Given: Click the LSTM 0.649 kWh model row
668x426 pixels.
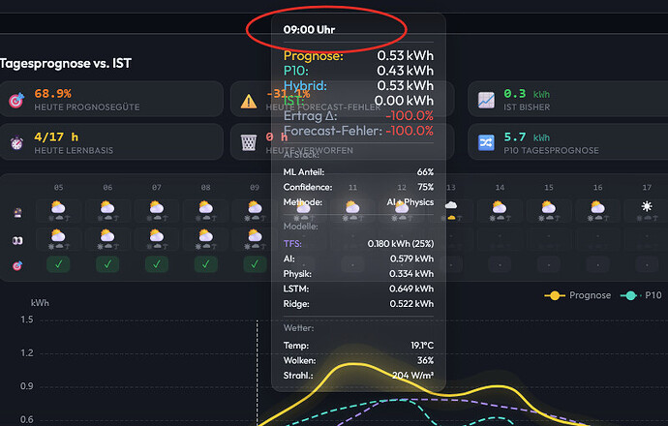Looking at the screenshot, I should click(x=358, y=289).
